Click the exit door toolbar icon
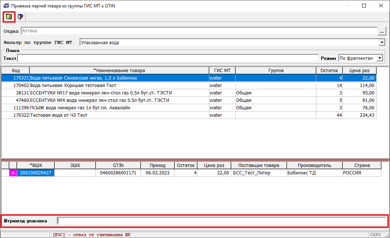The width and height of the screenshot is (390, 238). pyautogui.click(x=20, y=17)
